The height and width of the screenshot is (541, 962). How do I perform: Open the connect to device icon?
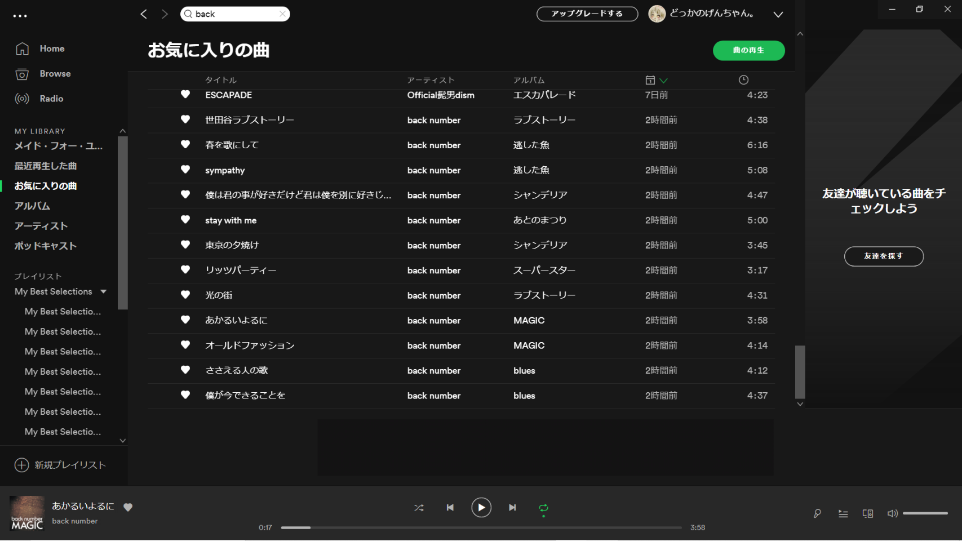pyautogui.click(x=868, y=513)
